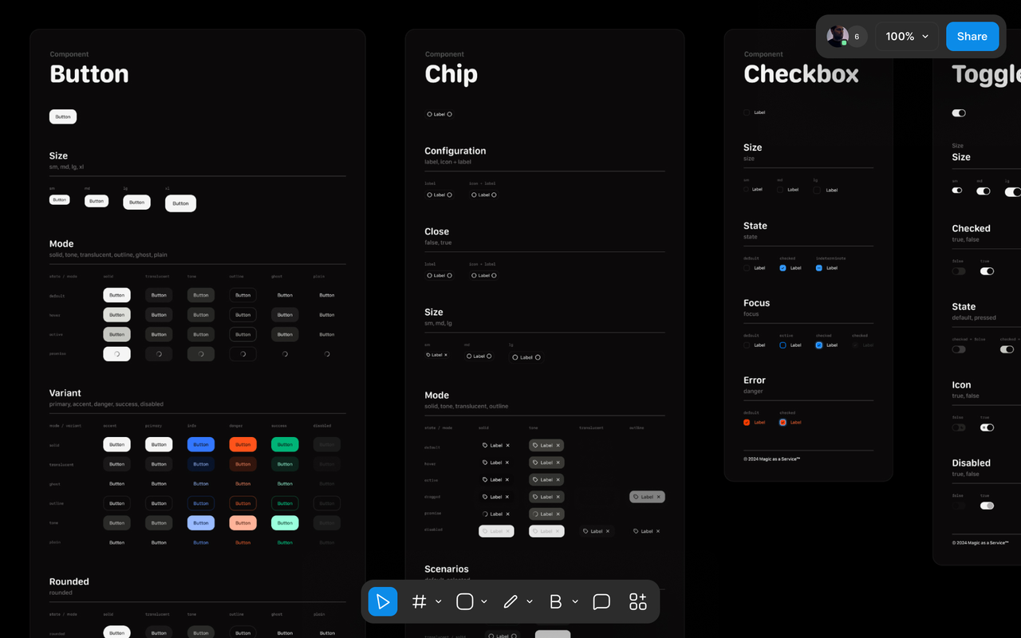Open the Actions and plugins panel
This screenshot has width=1021, height=638.
[x=637, y=601]
